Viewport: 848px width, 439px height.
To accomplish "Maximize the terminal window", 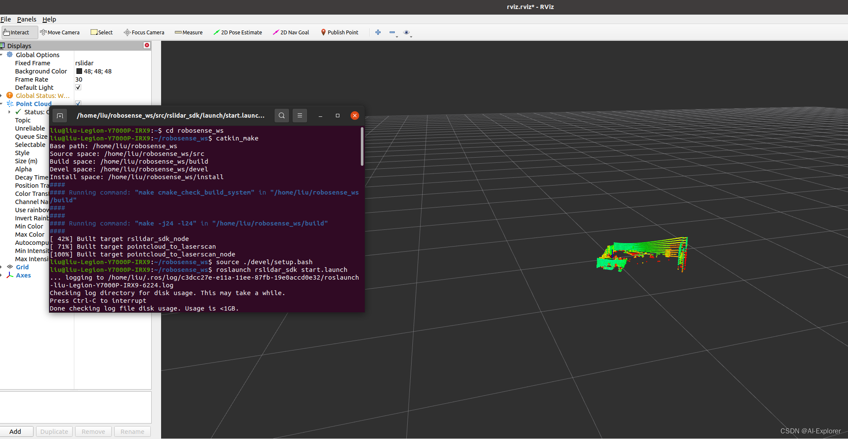I will [x=338, y=116].
